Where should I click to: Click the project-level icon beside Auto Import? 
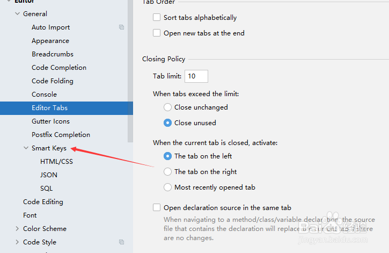pyautogui.click(x=122, y=27)
